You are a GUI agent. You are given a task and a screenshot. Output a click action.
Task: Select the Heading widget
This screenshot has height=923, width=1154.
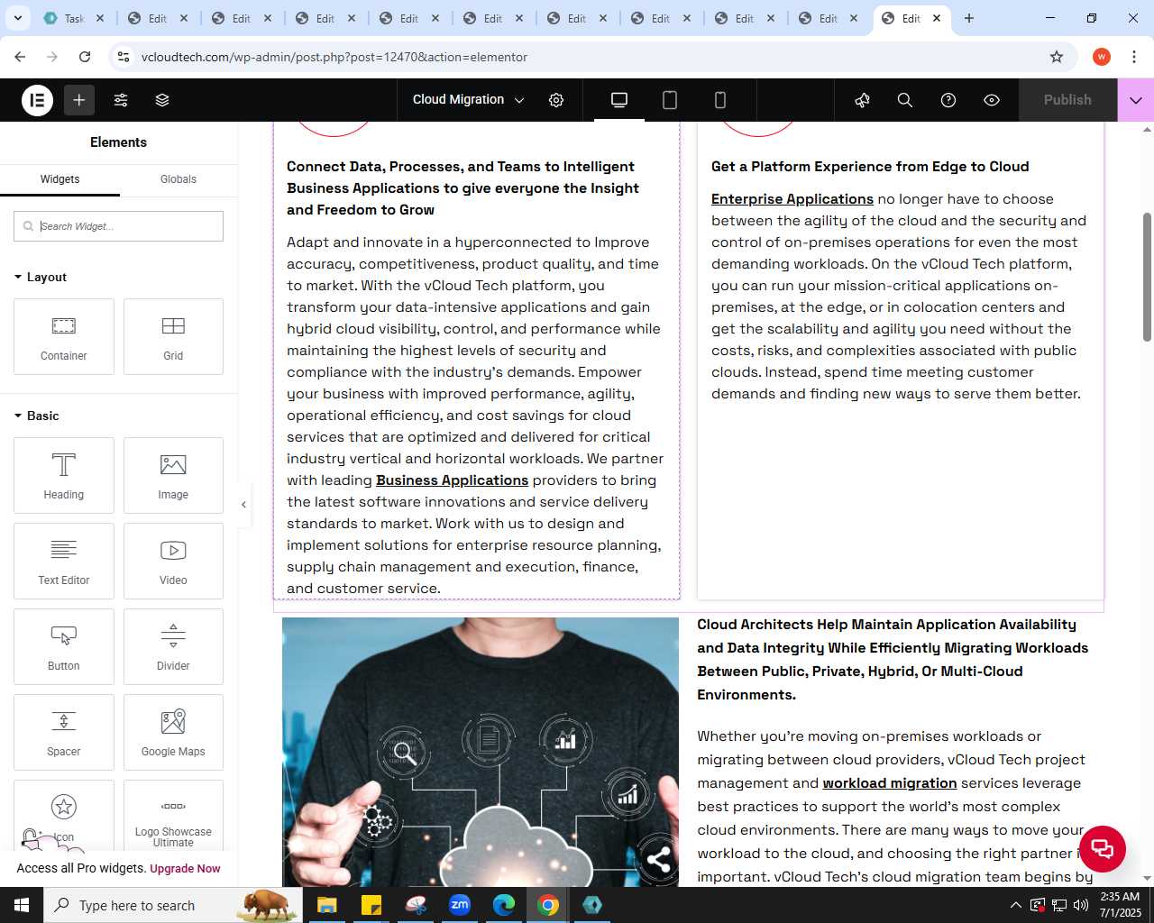64,475
